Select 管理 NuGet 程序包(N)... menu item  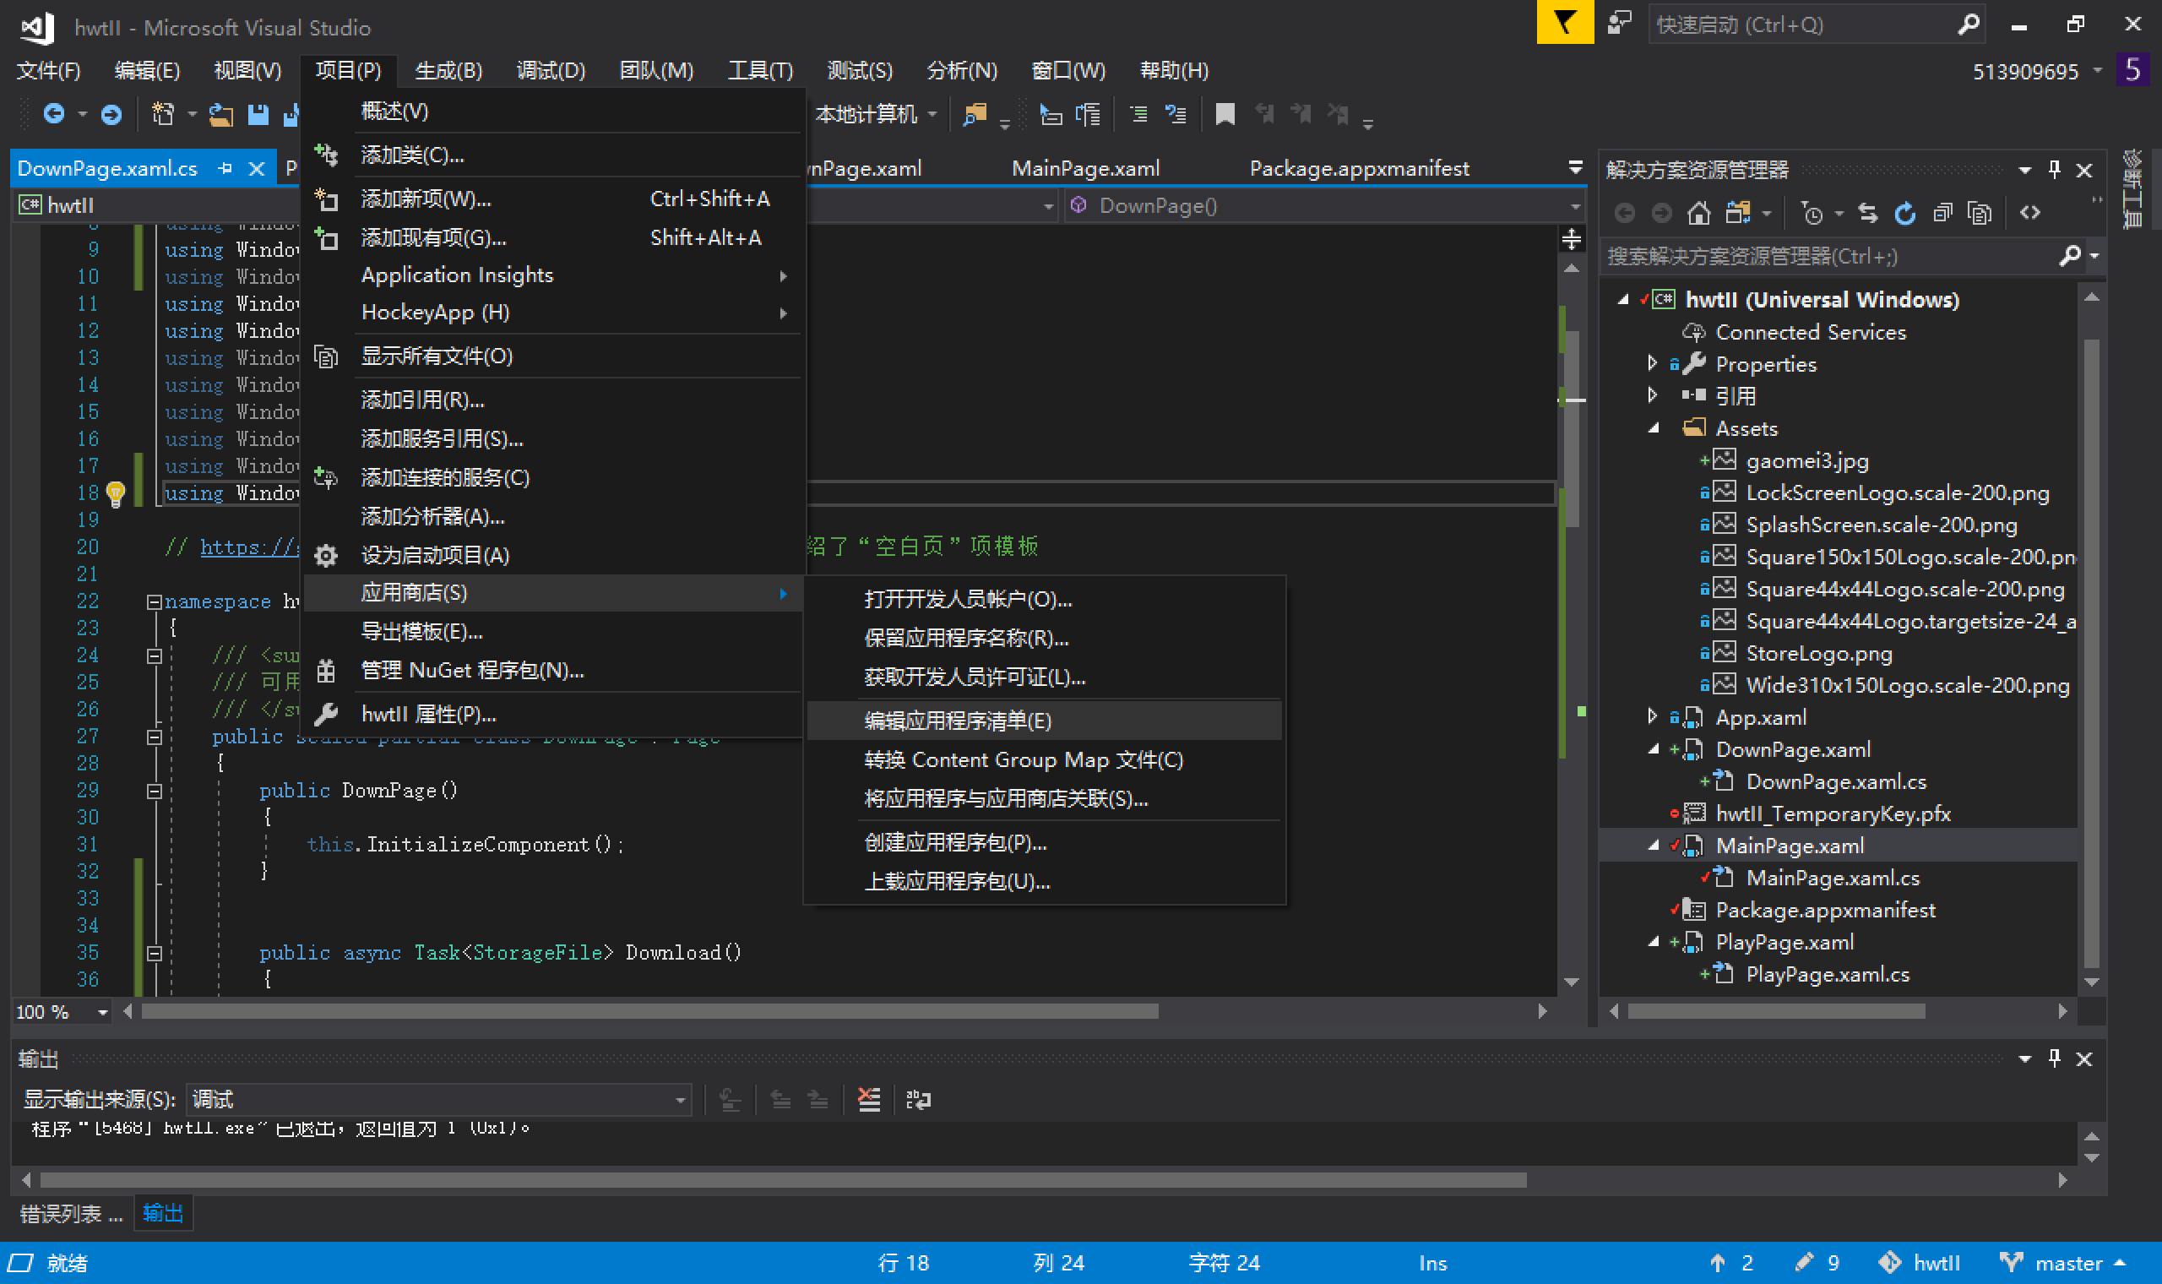pos(553,671)
